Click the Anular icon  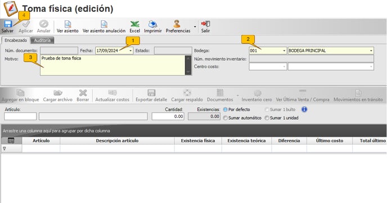(44, 24)
